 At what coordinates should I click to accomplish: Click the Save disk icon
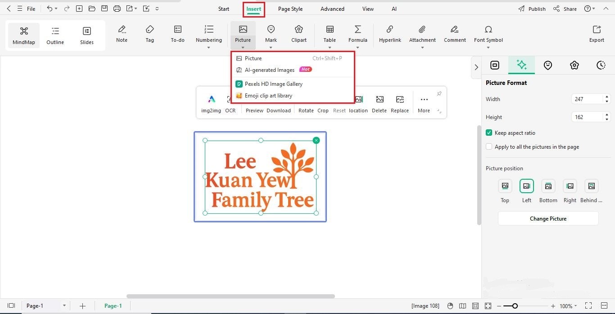104,9
